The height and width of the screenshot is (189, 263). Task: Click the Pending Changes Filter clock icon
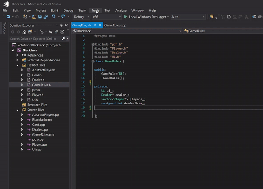(x=42, y=32)
